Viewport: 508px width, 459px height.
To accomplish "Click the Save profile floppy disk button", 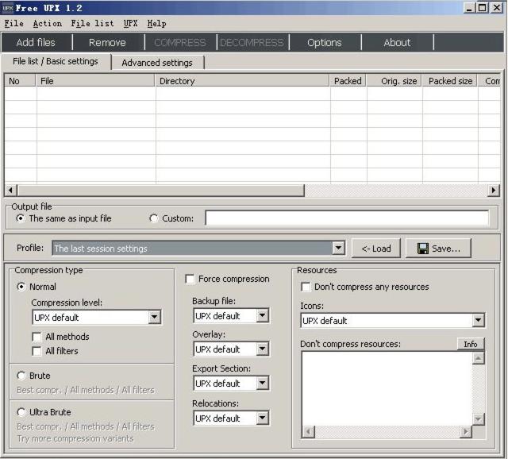I will 438,249.
